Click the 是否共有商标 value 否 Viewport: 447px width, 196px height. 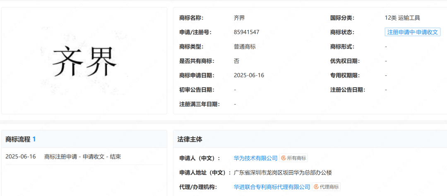pos(236,61)
